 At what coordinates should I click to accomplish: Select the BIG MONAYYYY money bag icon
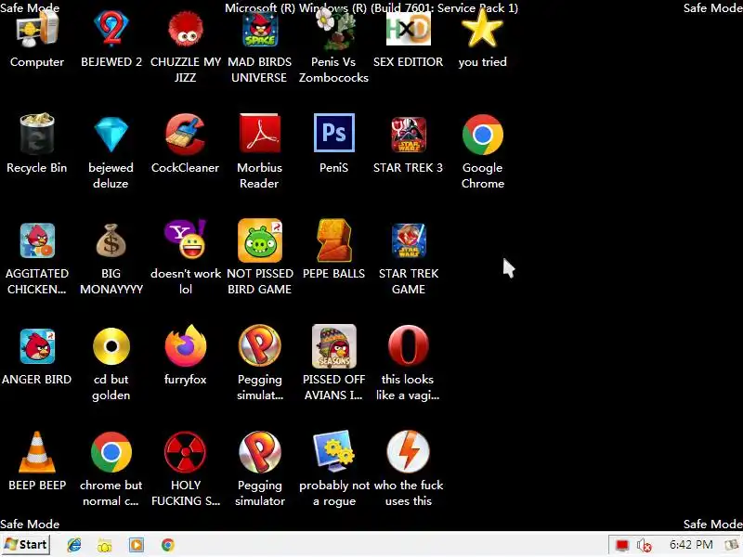pos(111,240)
